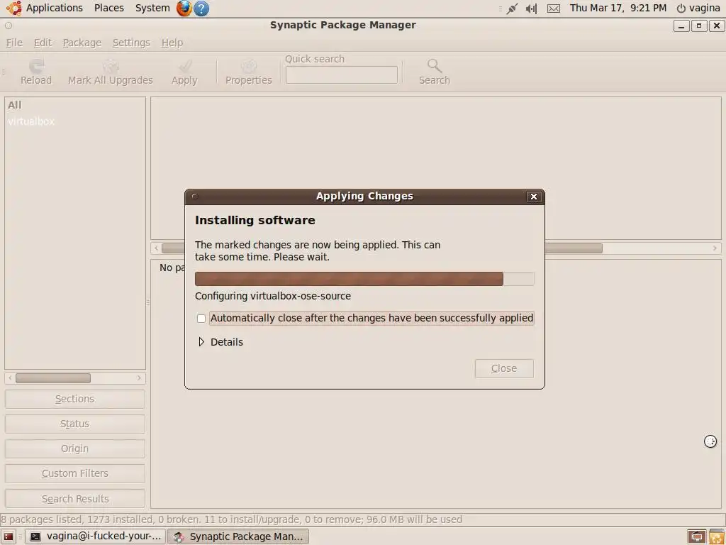Screen dimensions: 726x545
Task: Click left arrow of sidebar scrollbar
Action: coord(10,378)
